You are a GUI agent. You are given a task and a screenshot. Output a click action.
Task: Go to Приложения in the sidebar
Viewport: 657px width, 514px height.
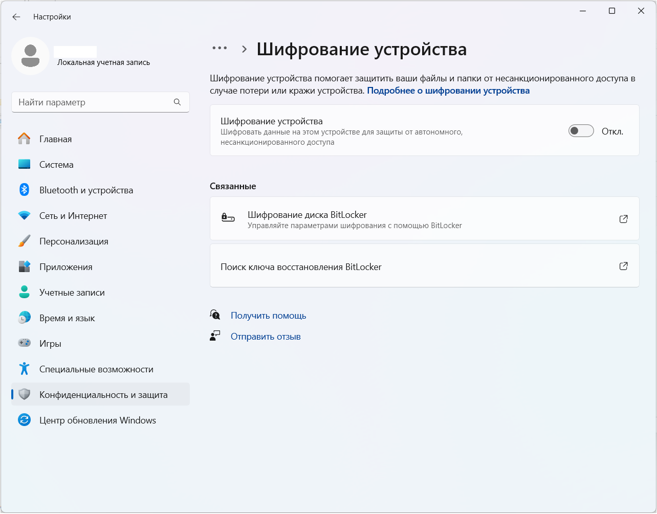(x=65, y=267)
